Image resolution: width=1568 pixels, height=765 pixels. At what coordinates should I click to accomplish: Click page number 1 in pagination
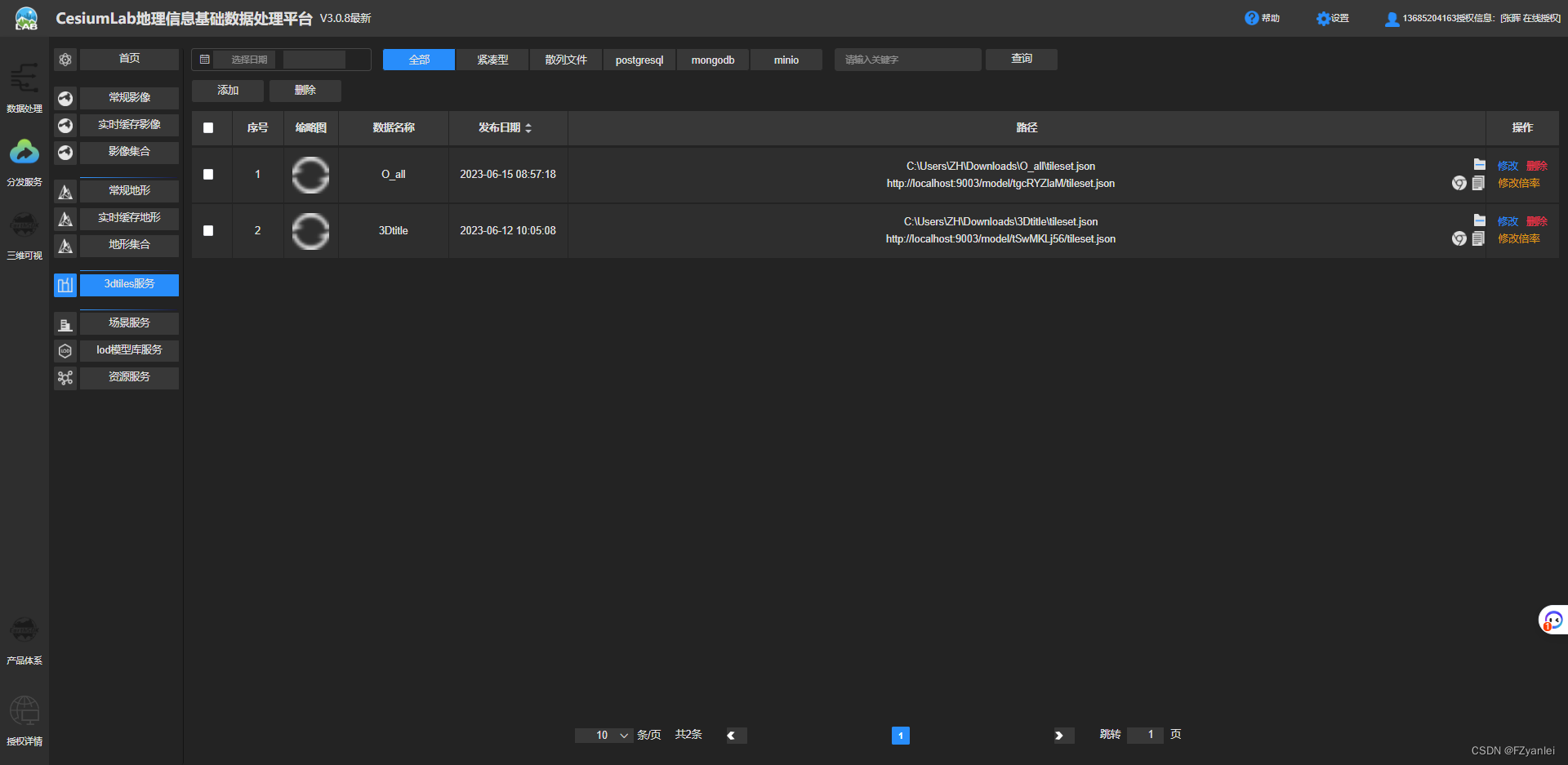coord(901,736)
